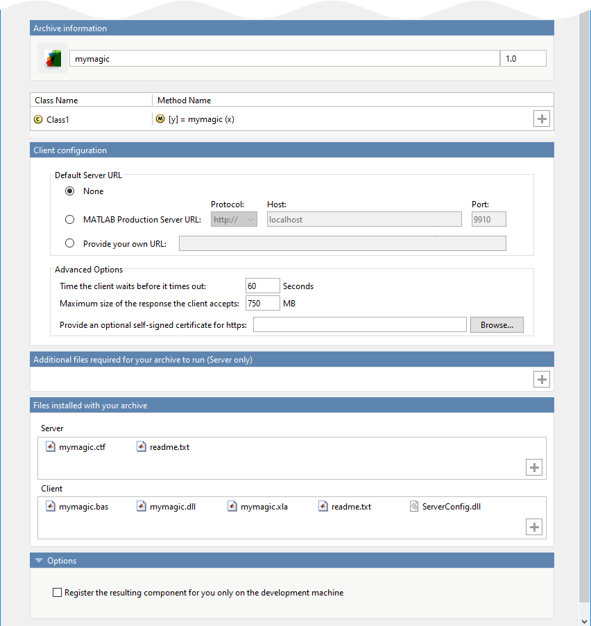
Task: Click the client timeout seconds field
Action: coord(262,286)
